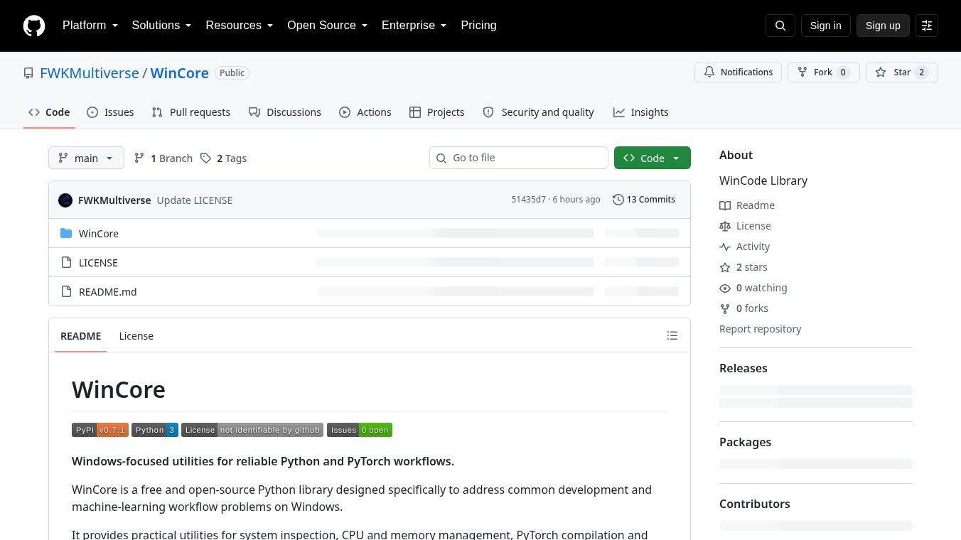The image size is (961, 540).
Task: Click the Issues 0 open badge
Action: (360, 430)
